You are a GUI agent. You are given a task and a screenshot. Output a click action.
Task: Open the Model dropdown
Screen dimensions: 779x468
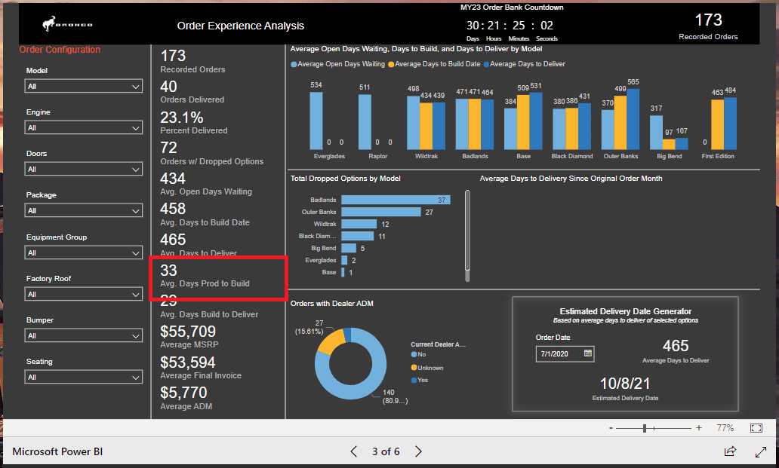tap(84, 86)
